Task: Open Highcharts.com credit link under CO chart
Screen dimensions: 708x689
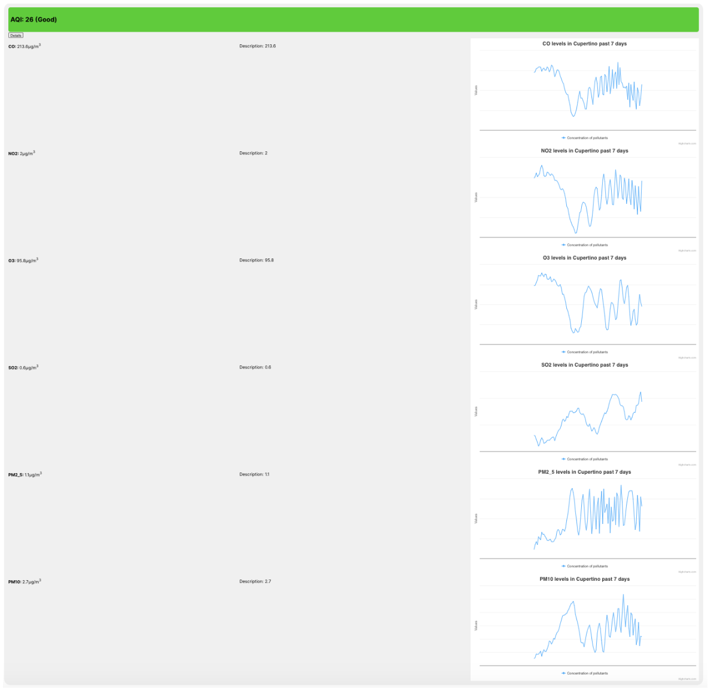Action: click(687, 144)
